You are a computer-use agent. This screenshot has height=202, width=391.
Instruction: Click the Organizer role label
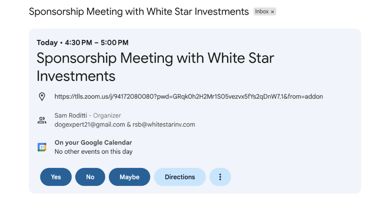coord(107,116)
